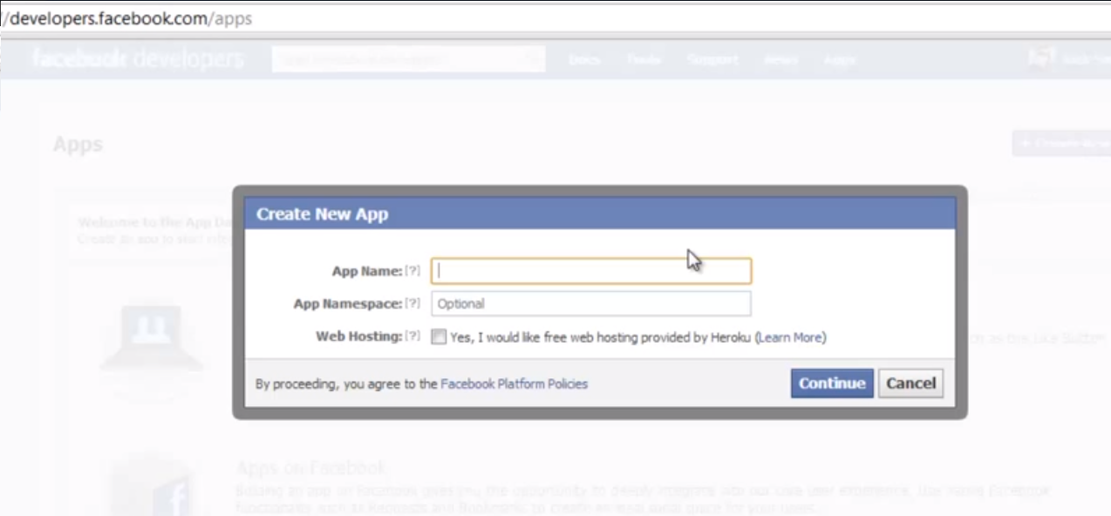Click the facebook developers logo in header
Image resolution: width=1111 pixels, height=516 pixels.
tap(139, 59)
